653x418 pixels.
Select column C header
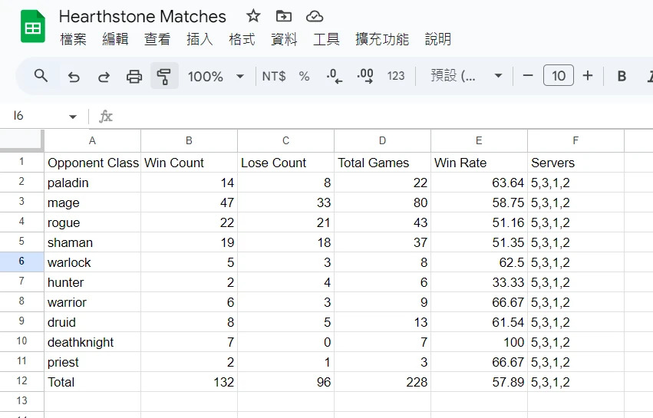[285, 140]
